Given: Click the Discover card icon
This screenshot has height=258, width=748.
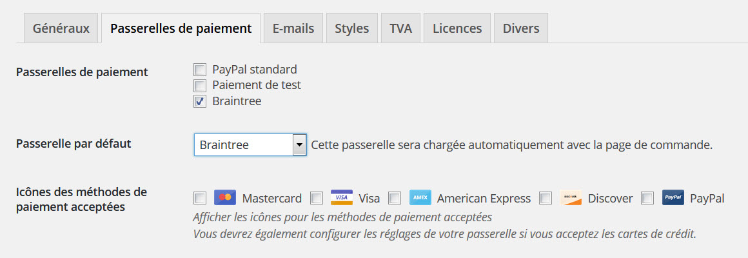Looking at the screenshot, I should [571, 198].
